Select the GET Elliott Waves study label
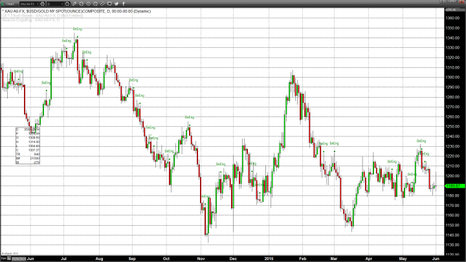This screenshot has width=466, height=262. tap(43, 16)
